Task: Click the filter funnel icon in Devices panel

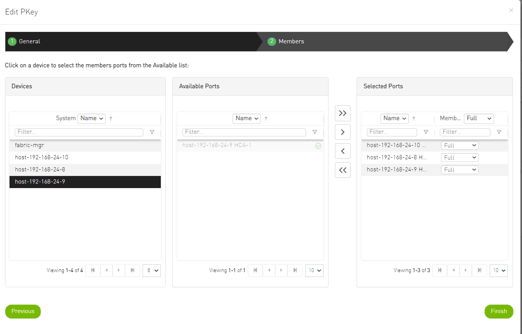Action: (x=152, y=132)
